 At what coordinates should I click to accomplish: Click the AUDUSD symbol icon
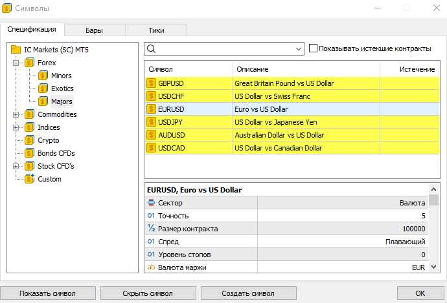151,135
